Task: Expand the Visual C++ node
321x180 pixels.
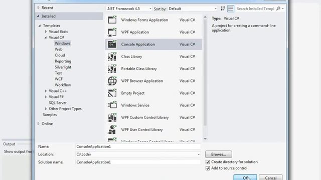Action: pyautogui.click(x=46, y=91)
